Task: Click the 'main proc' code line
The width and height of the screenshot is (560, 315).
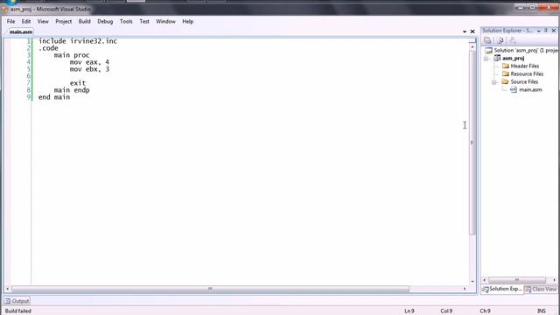Action: pos(72,55)
